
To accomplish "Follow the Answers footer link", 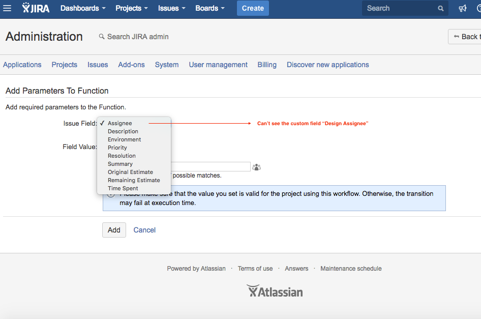I will tap(296, 269).
